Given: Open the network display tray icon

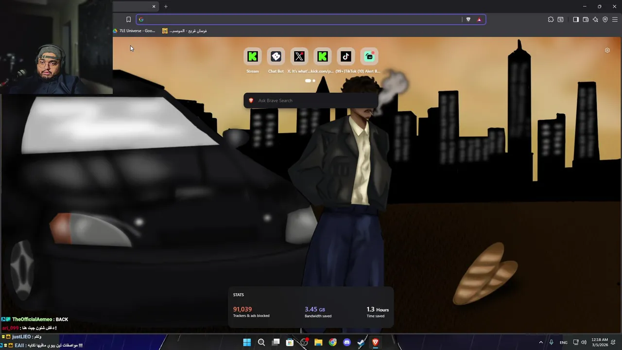Looking at the screenshot, I should click(576, 342).
